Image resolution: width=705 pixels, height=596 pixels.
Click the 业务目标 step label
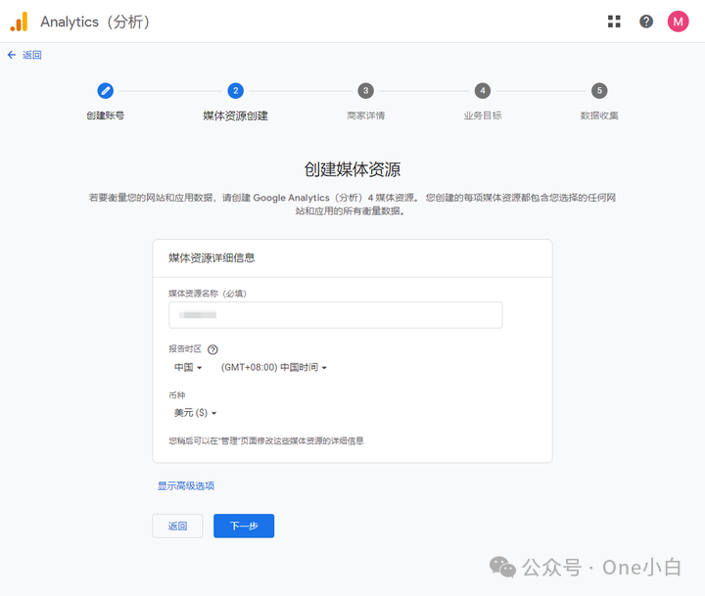pos(483,115)
